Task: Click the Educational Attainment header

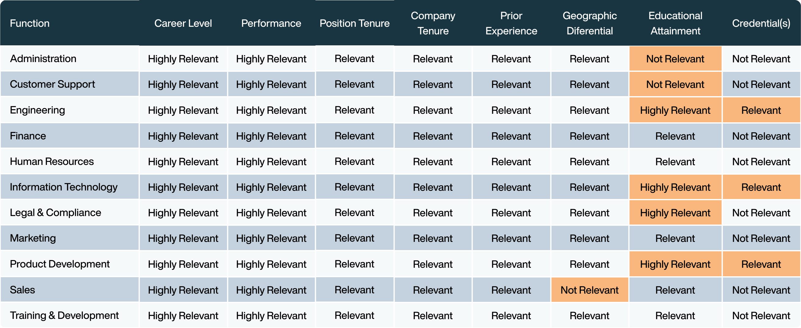Action: coord(675,23)
